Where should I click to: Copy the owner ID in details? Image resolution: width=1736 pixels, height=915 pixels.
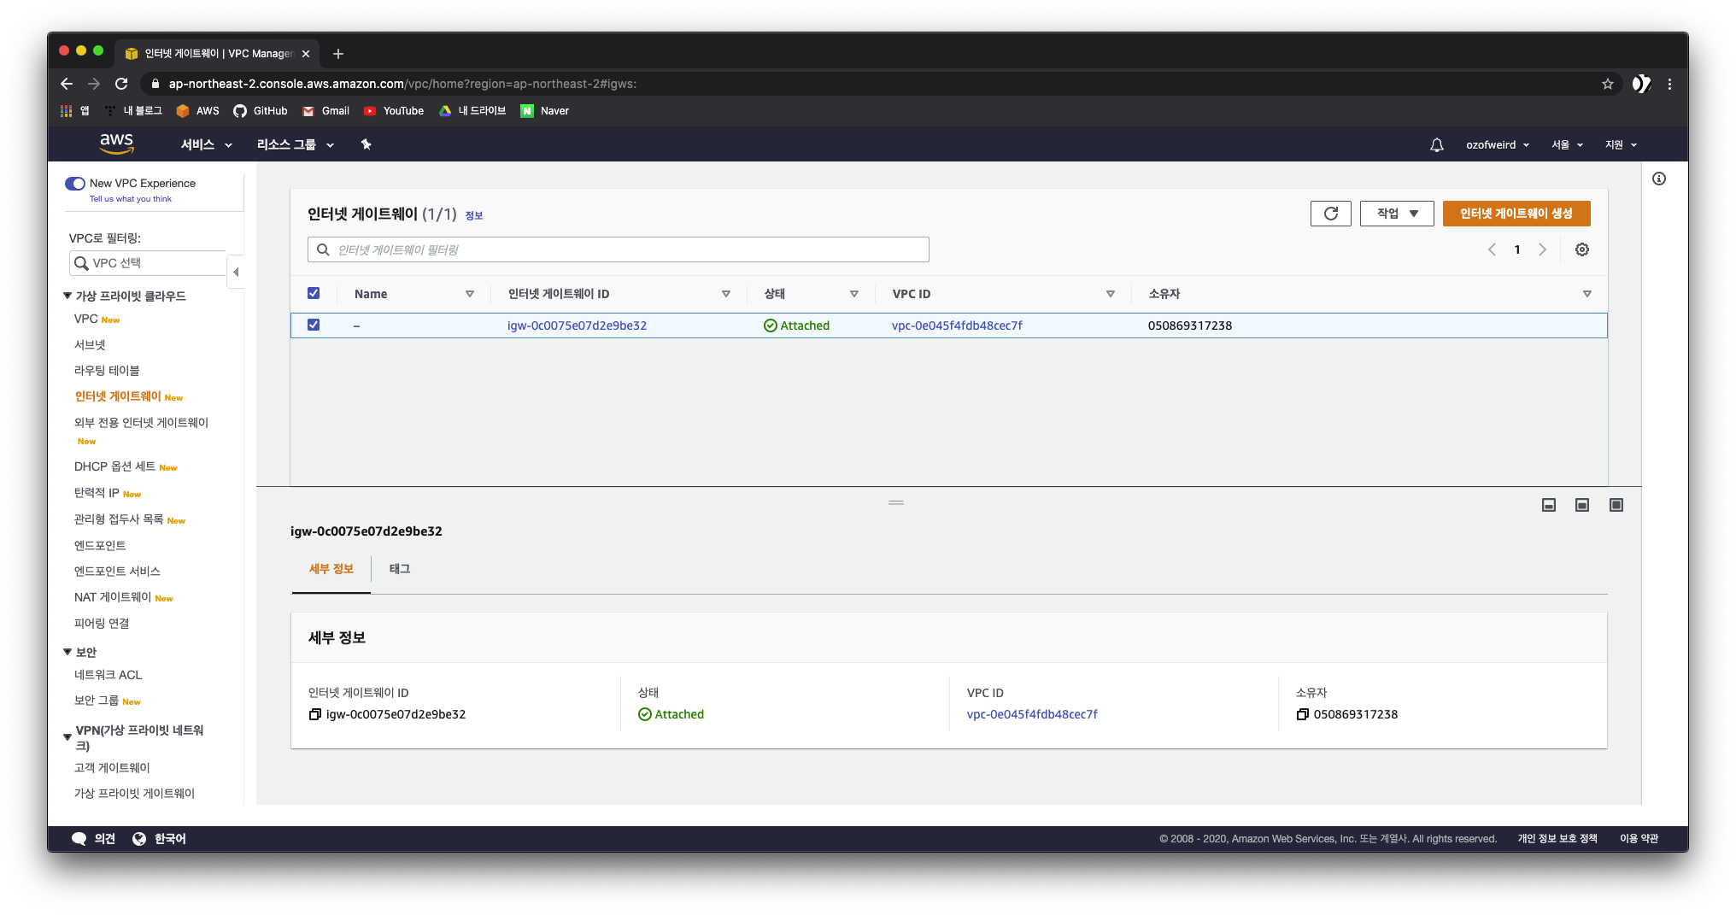click(x=1303, y=714)
